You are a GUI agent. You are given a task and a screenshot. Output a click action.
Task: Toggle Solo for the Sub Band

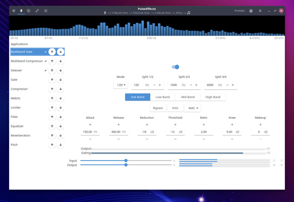(175, 108)
